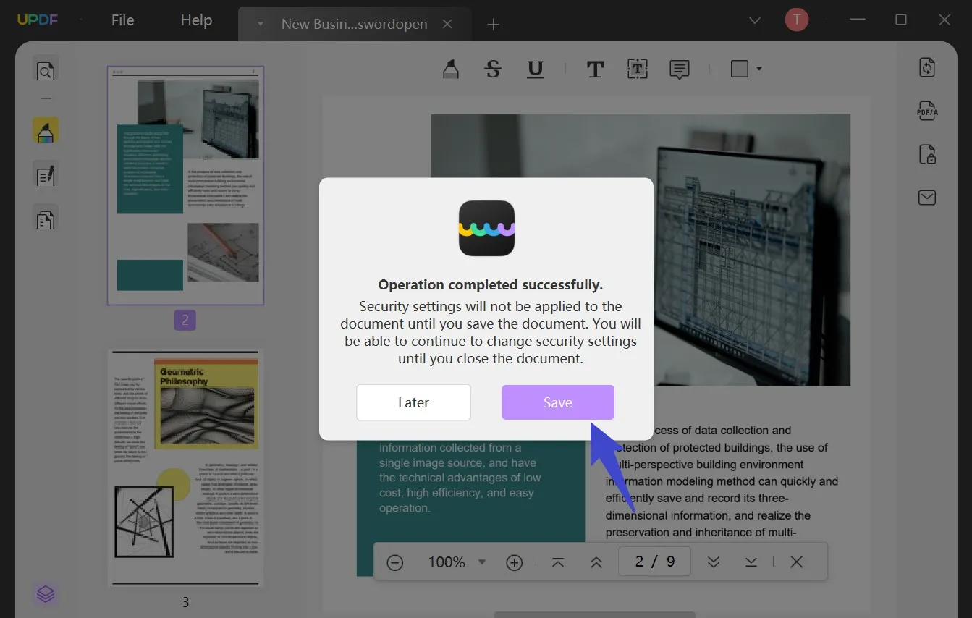972x618 pixels.
Task: Open the Help menu
Action: click(x=196, y=20)
